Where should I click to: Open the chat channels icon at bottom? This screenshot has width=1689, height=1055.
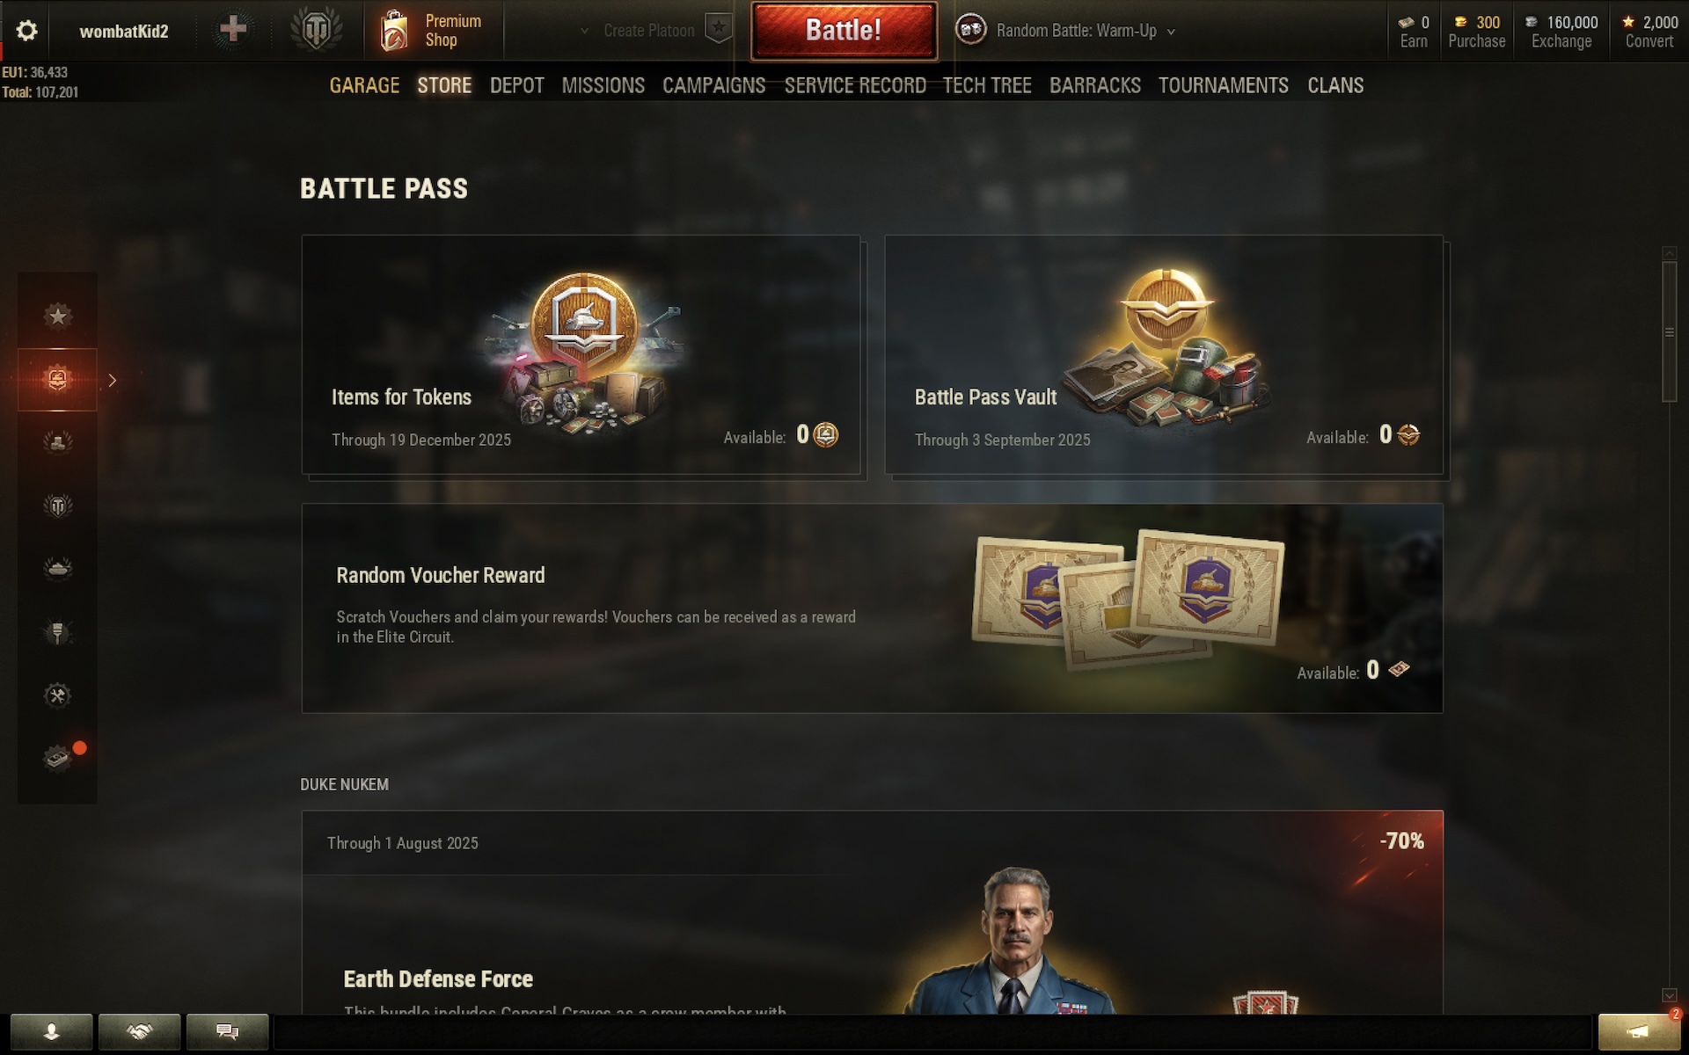pos(228,1031)
